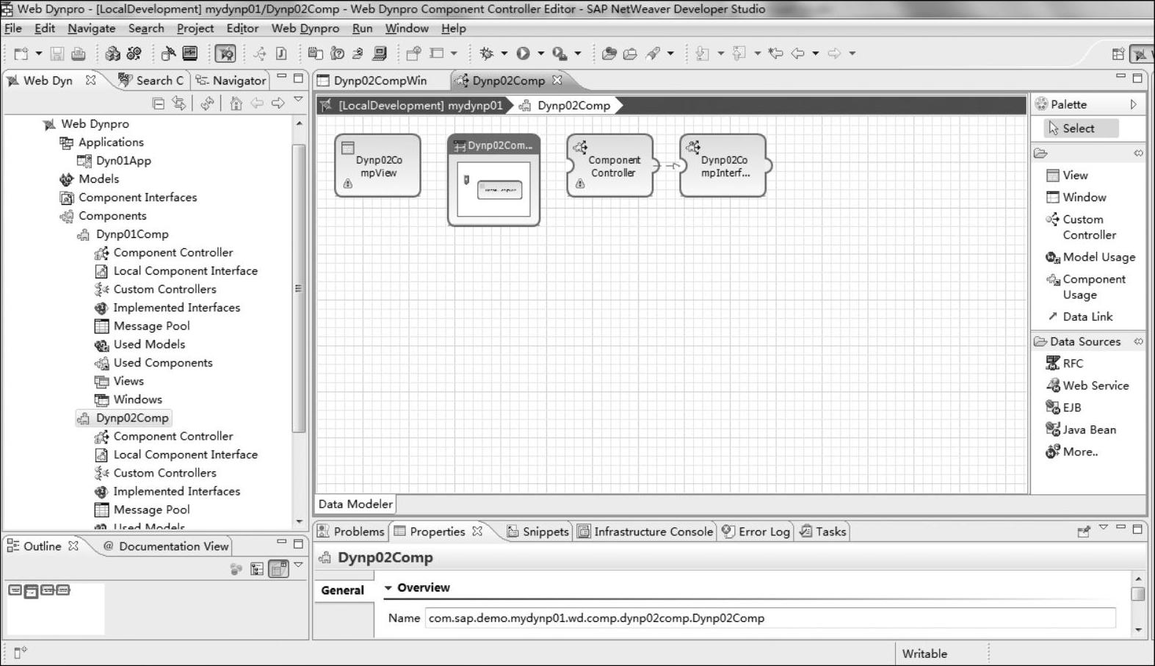Click the Select tool in Palette
Screen dimensions: 1155x666
pyautogui.click(x=1081, y=129)
